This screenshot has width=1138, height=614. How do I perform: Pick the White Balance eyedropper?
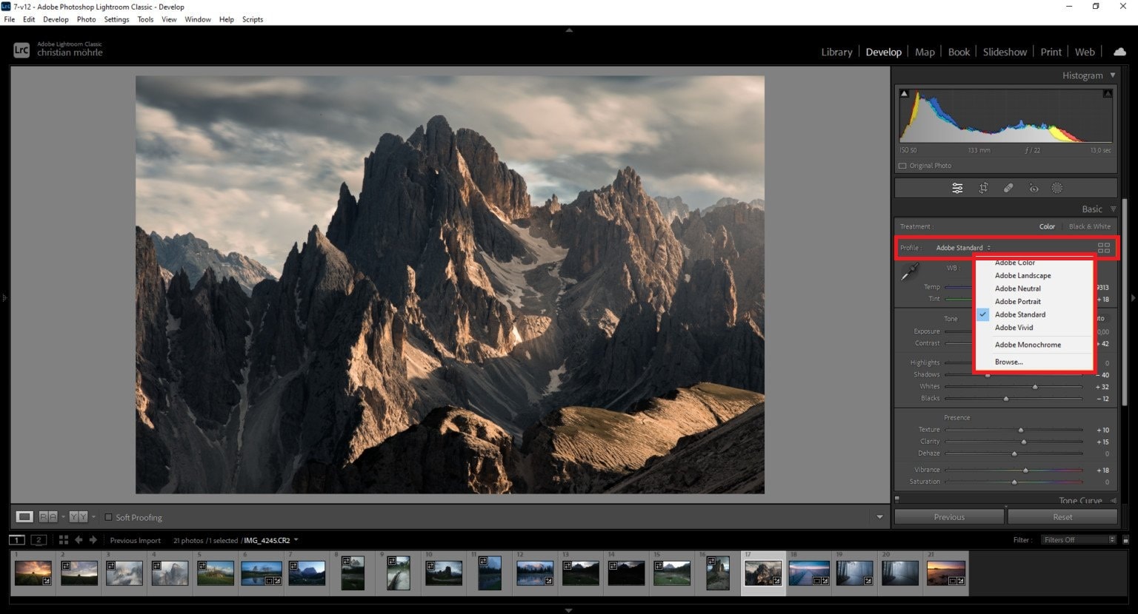coord(909,272)
